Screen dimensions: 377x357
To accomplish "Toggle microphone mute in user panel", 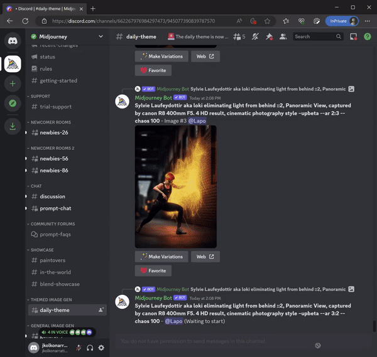I will click(x=79, y=348).
